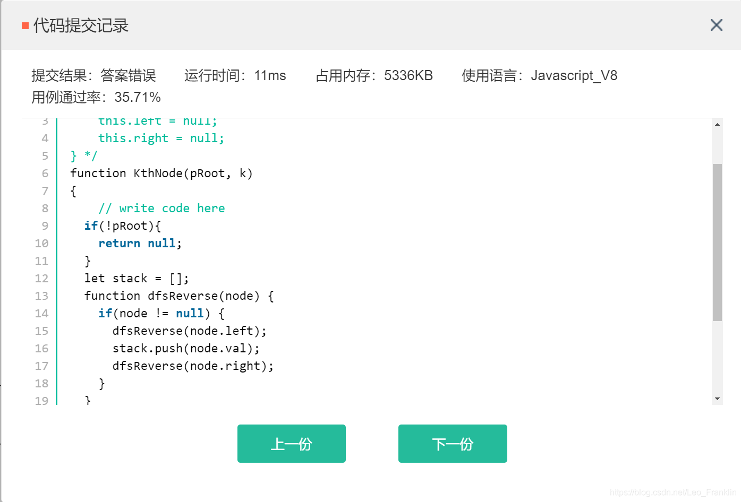Click code line 'dfsReverse(node.right);'

193,366
